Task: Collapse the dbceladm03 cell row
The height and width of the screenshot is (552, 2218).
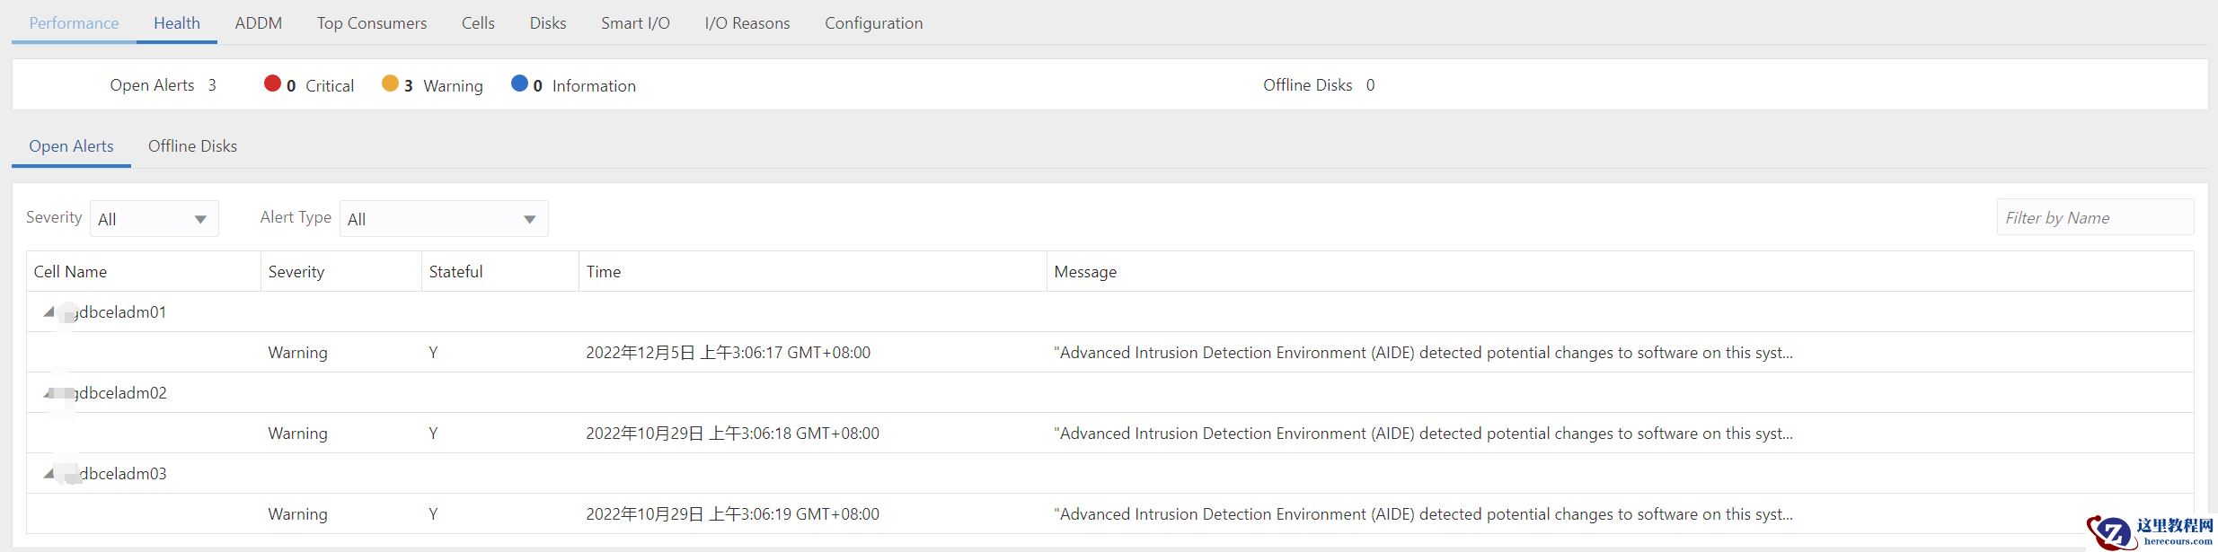Action: coord(49,474)
